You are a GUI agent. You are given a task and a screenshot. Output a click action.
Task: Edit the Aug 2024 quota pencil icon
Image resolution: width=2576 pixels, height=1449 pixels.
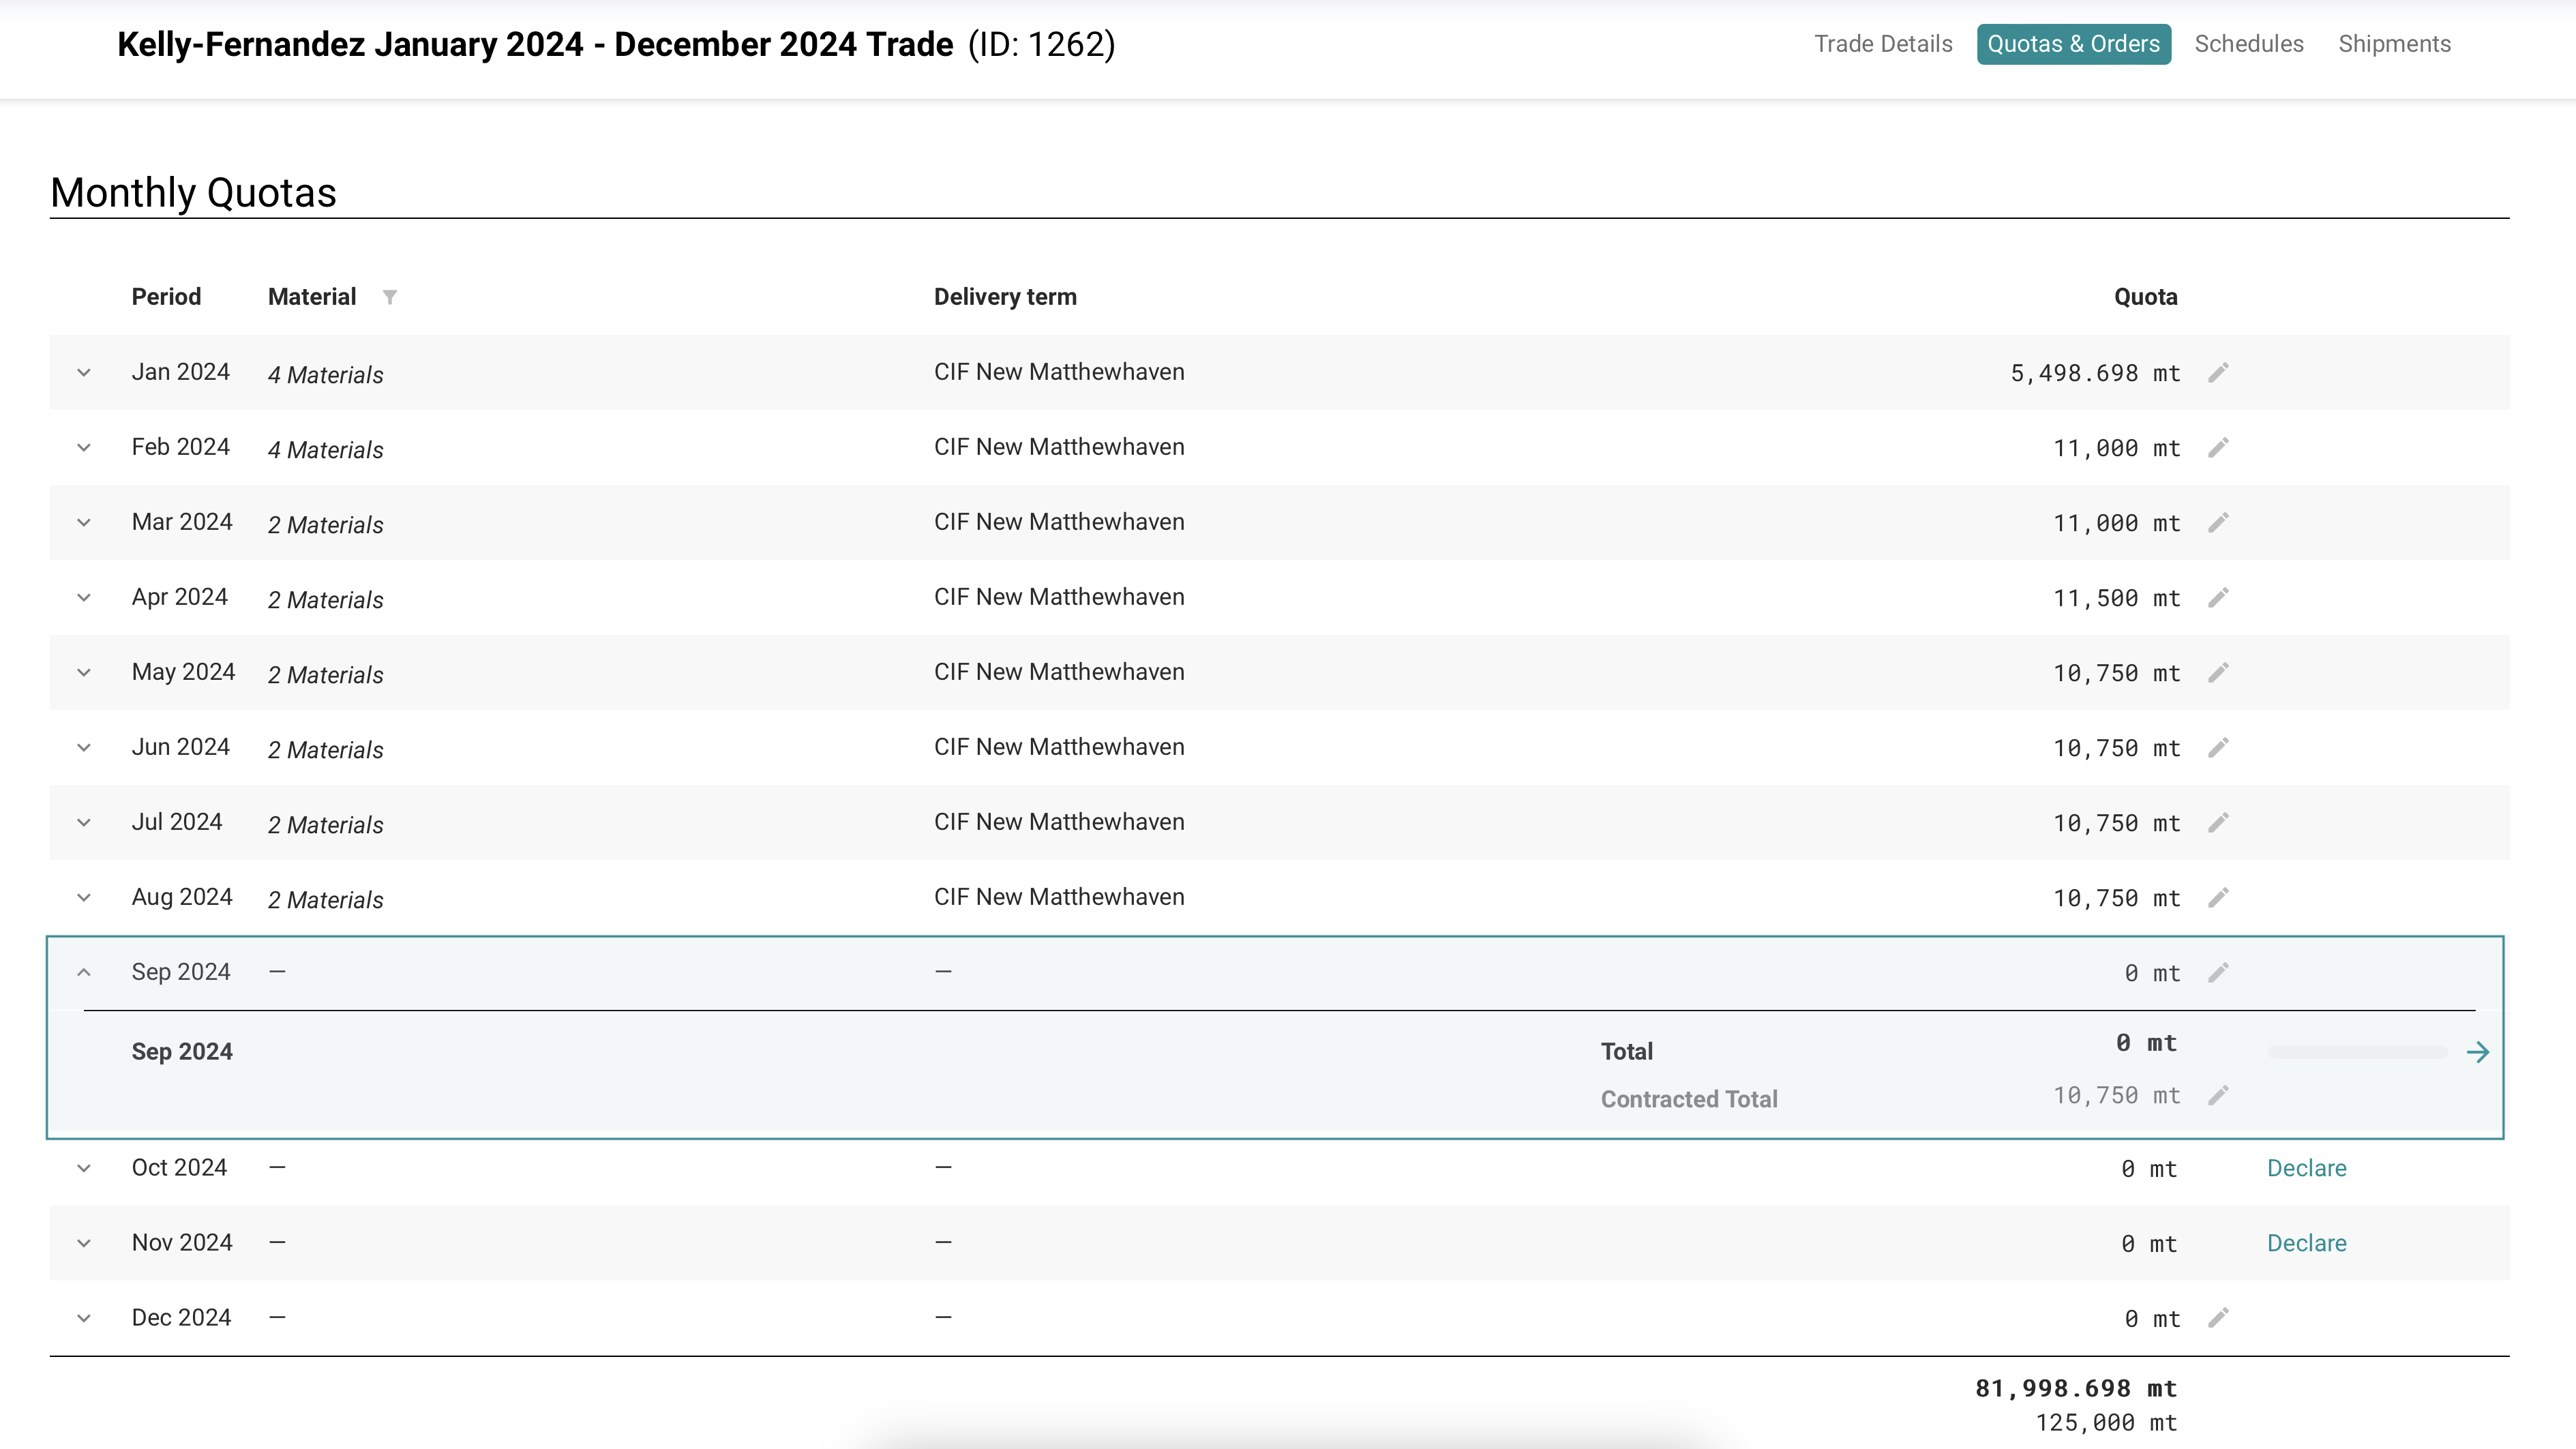2218,898
